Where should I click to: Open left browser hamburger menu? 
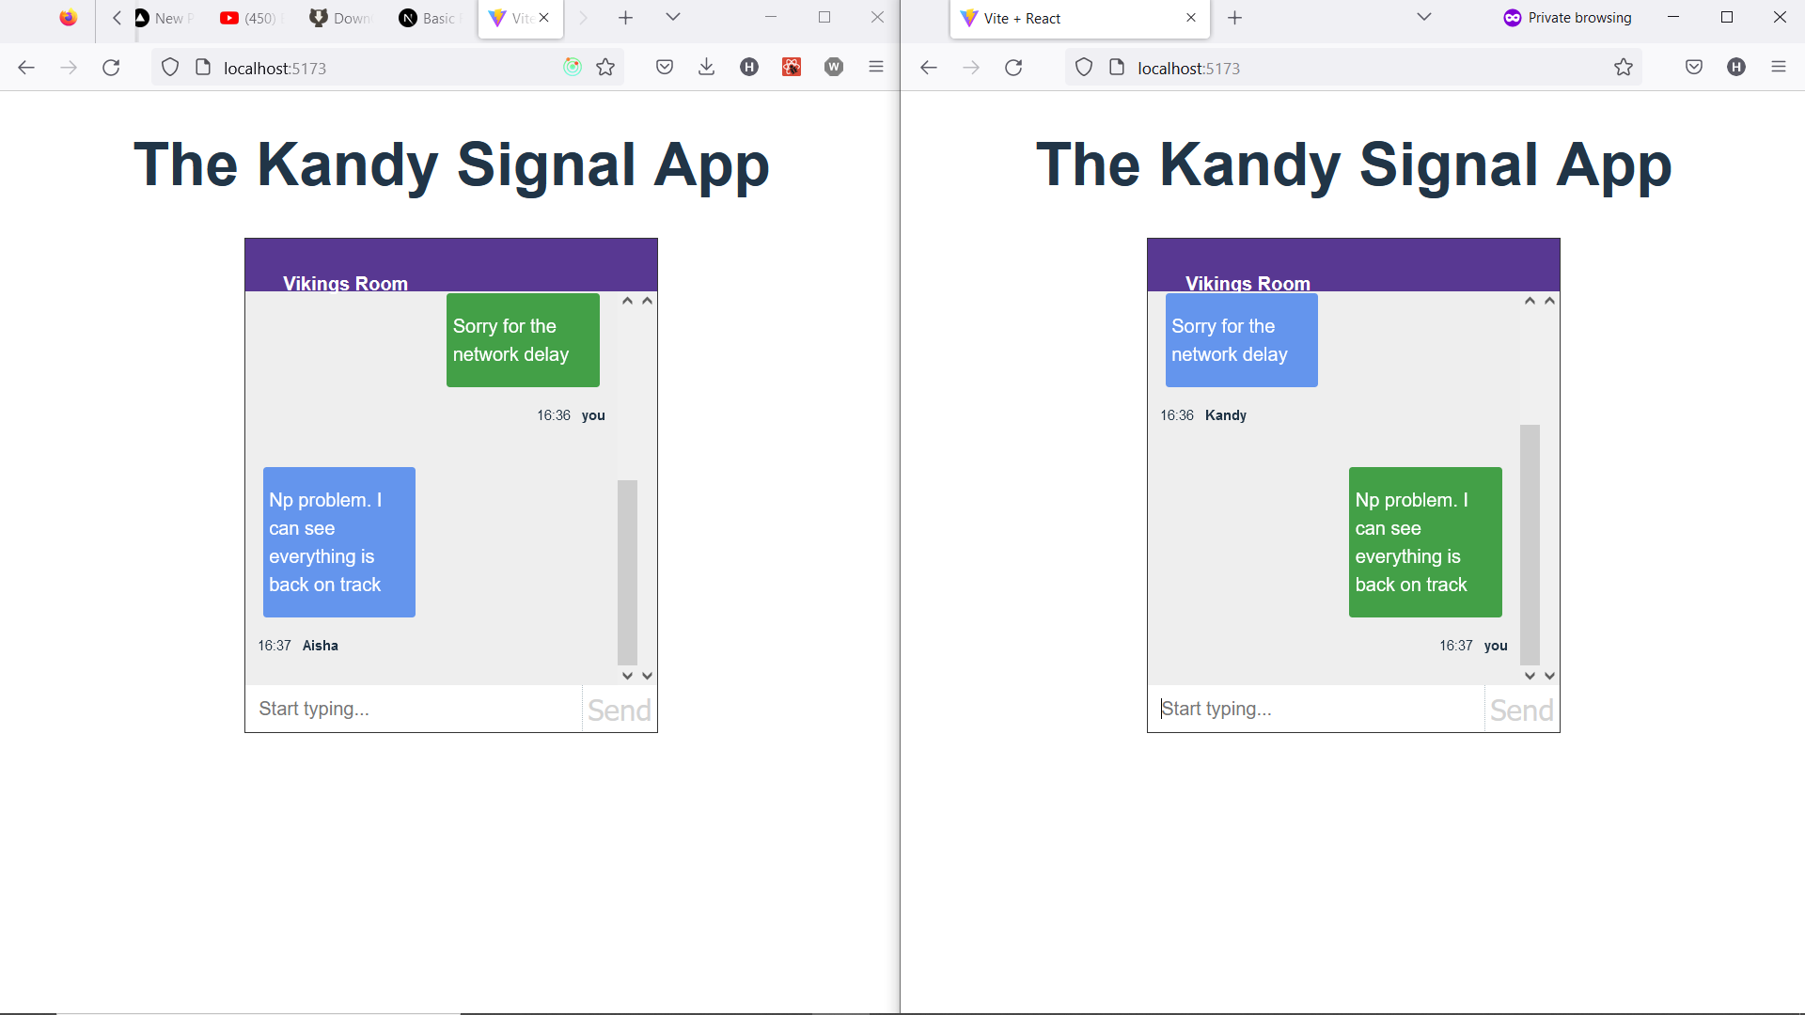pos(876,68)
